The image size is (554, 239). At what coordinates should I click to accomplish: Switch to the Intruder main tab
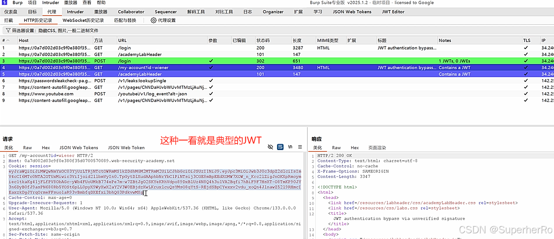tap(76, 12)
